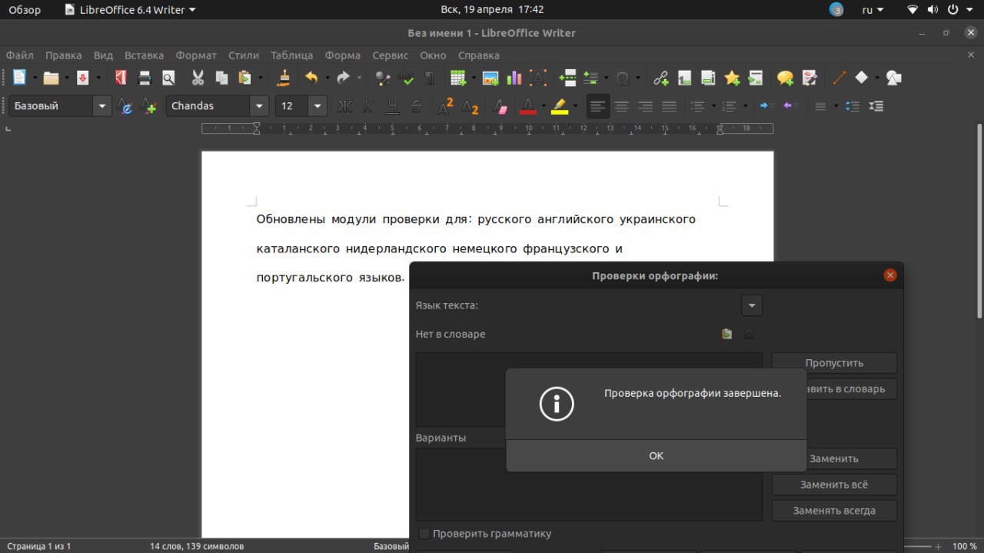Open the Базовый paragraph style dropdown
Image resolution: width=984 pixels, height=553 pixels.
[103, 106]
